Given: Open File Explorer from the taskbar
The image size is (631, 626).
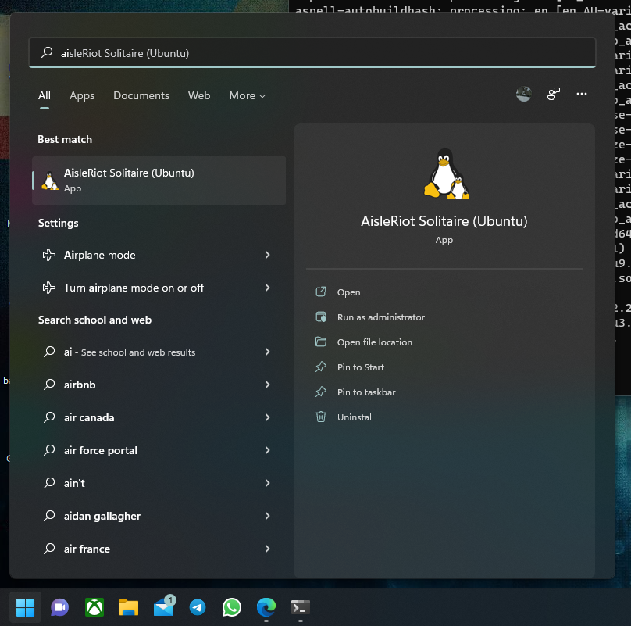Looking at the screenshot, I should pyautogui.click(x=129, y=607).
